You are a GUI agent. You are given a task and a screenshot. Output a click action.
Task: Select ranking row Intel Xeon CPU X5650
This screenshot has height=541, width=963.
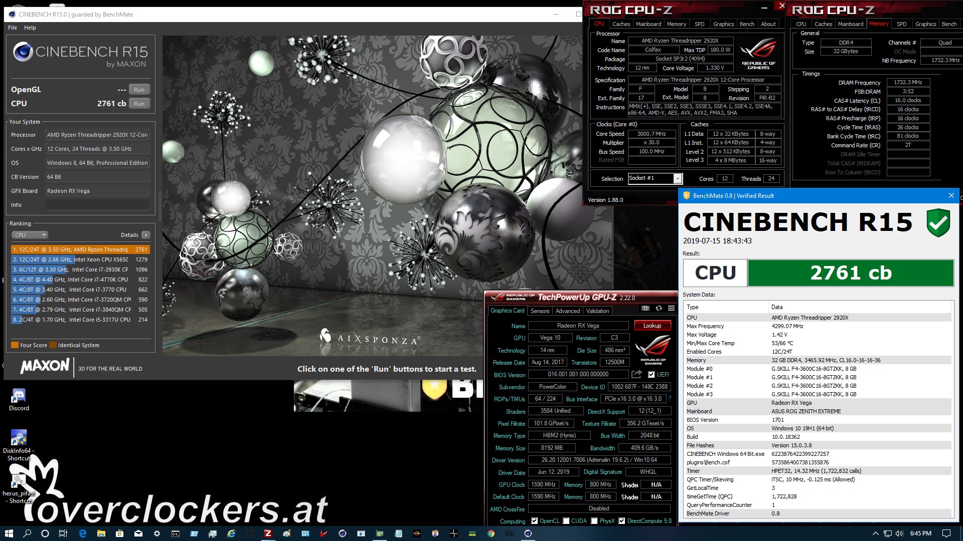(80, 259)
